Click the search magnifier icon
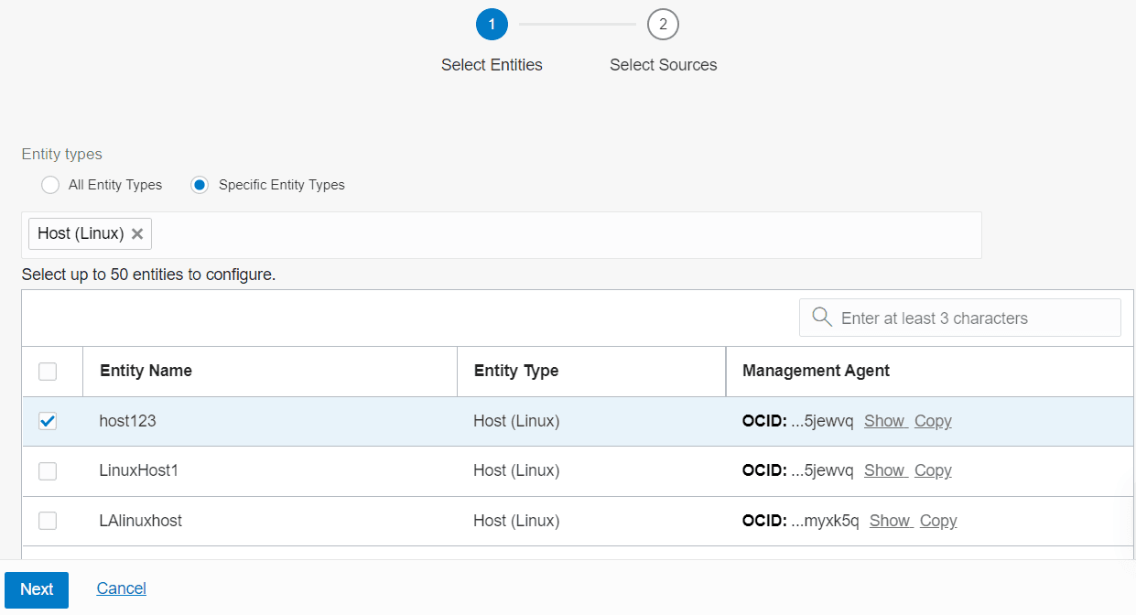 [x=821, y=317]
